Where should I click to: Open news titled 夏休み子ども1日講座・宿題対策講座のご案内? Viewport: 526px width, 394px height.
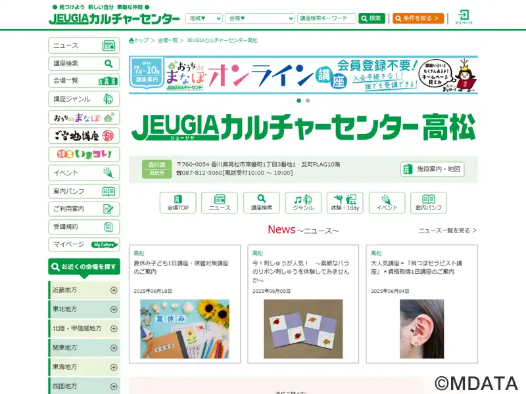point(181,267)
